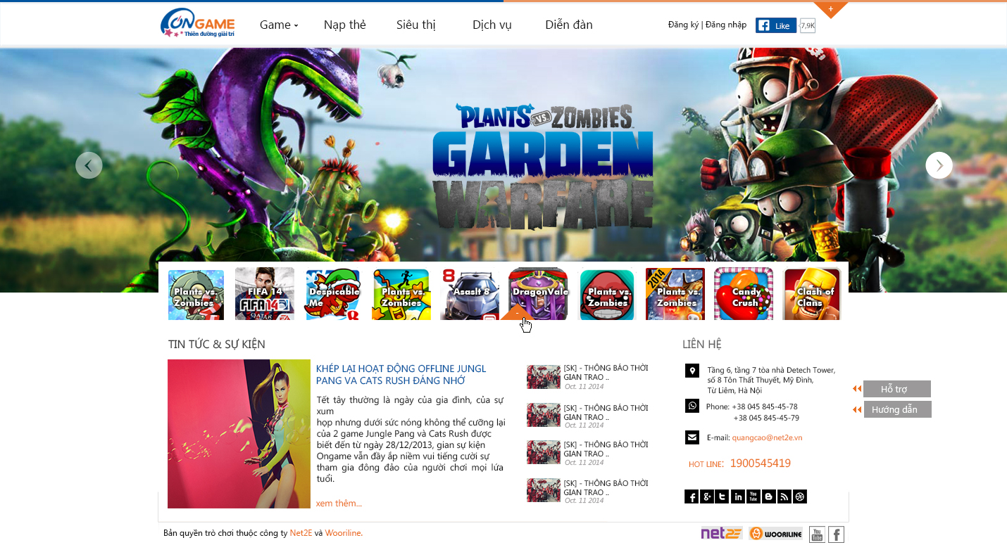Click the Đăng nhập link
The width and height of the screenshot is (1007, 545).
(x=726, y=25)
